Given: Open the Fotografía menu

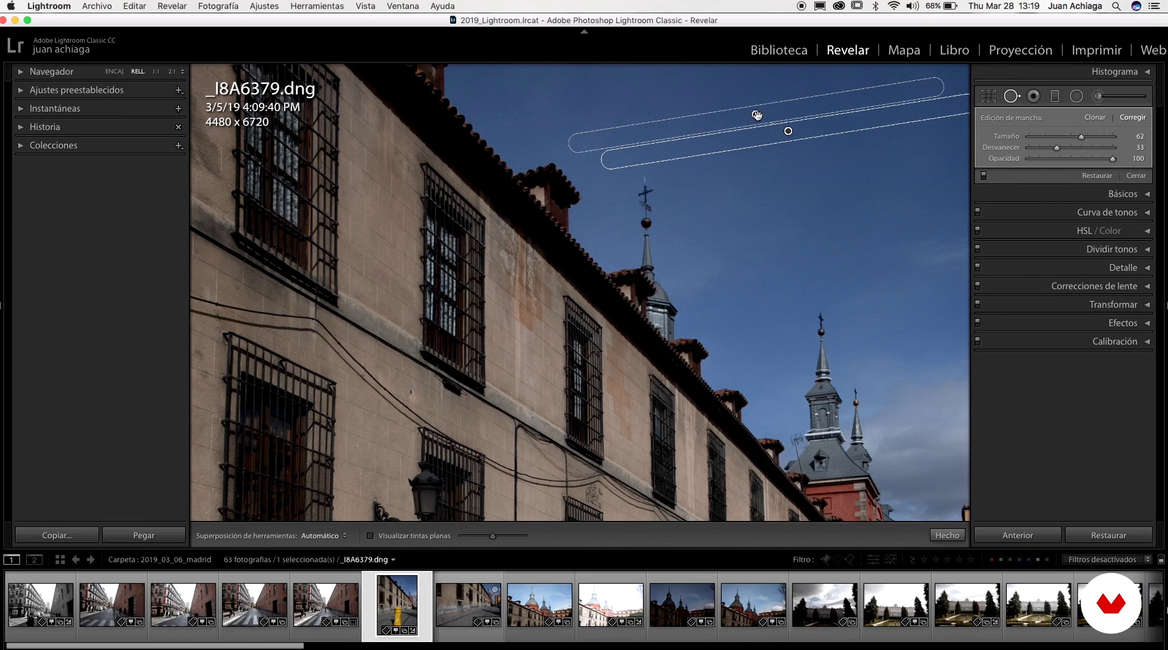Looking at the screenshot, I should [218, 6].
